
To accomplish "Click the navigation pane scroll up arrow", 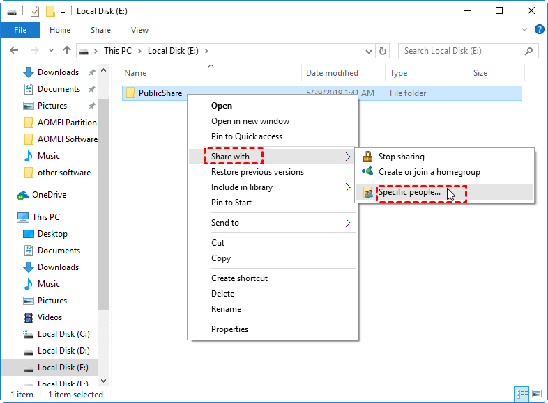I will pyautogui.click(x=103, y=70).
